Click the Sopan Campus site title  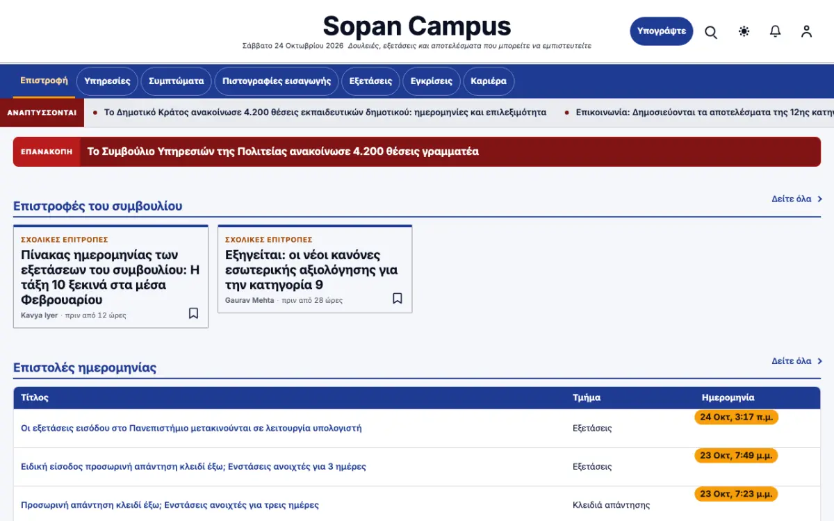coord(417,26)
